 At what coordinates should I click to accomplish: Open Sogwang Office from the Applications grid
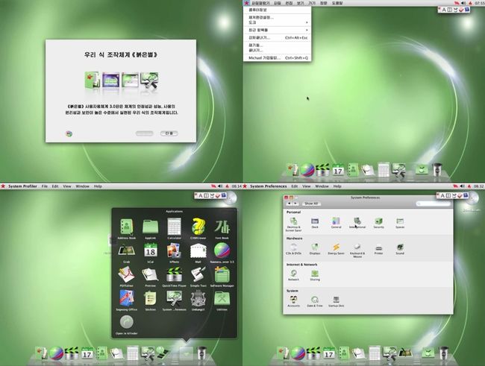127,300
